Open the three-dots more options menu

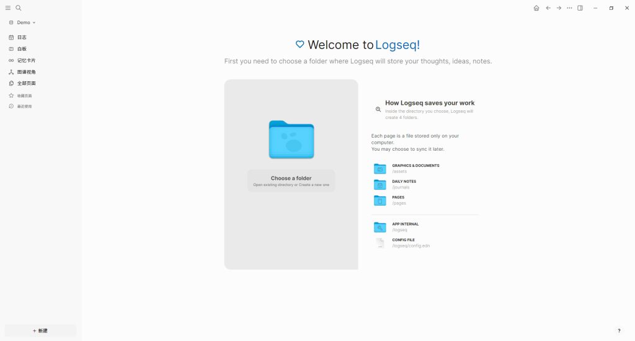pyautogui.click(x=569, y=8)
